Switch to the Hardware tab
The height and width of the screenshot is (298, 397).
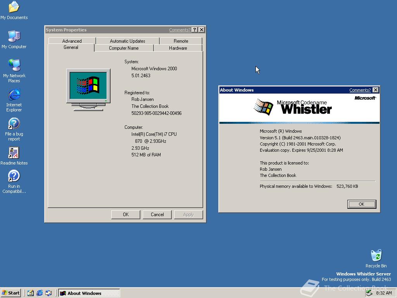click(x=178, y=48)
